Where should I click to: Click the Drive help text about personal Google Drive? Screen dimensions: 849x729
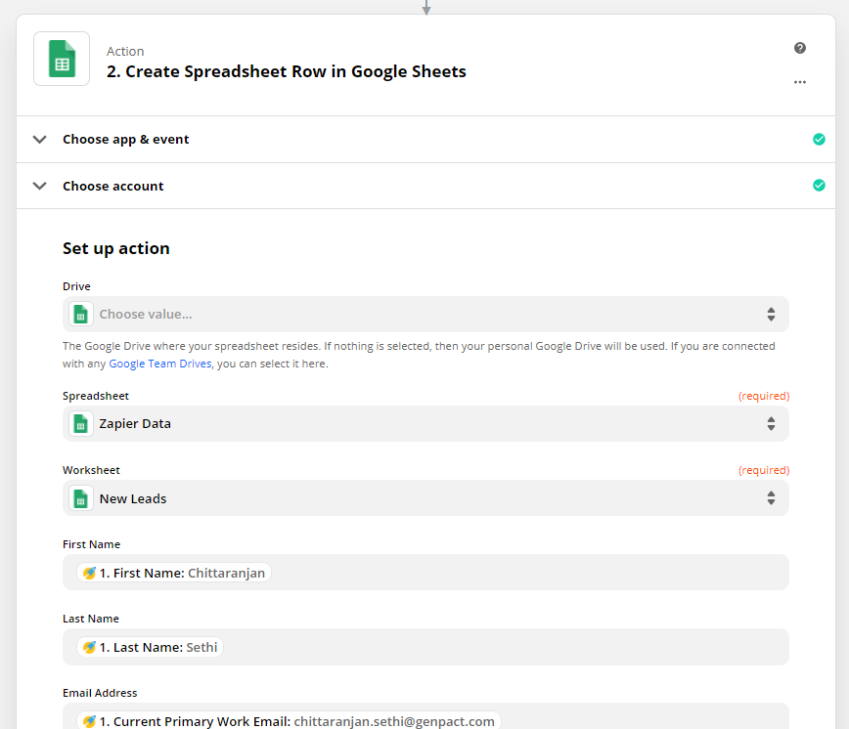419,355
